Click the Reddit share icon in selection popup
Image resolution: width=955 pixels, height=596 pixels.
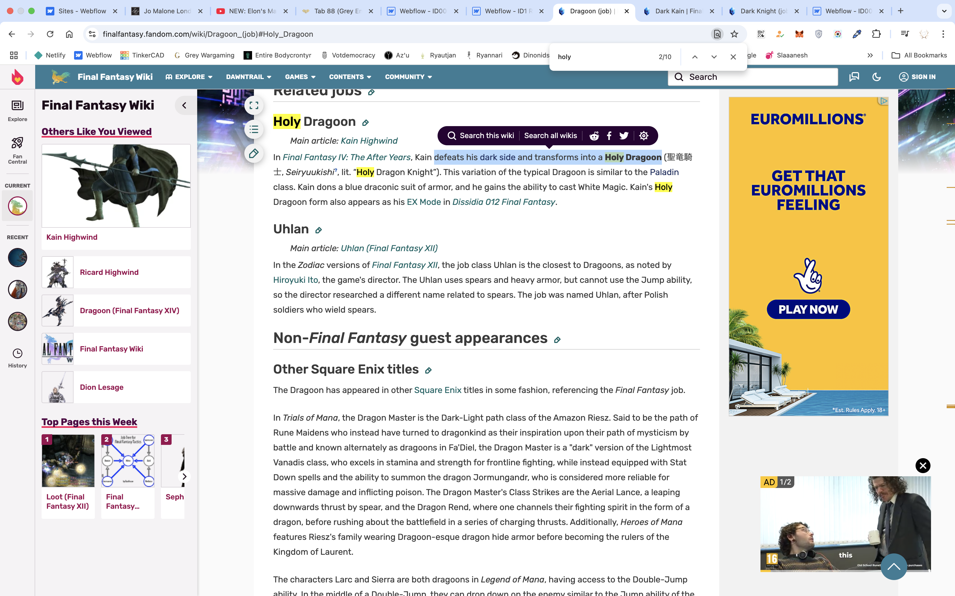coord(594,136)
